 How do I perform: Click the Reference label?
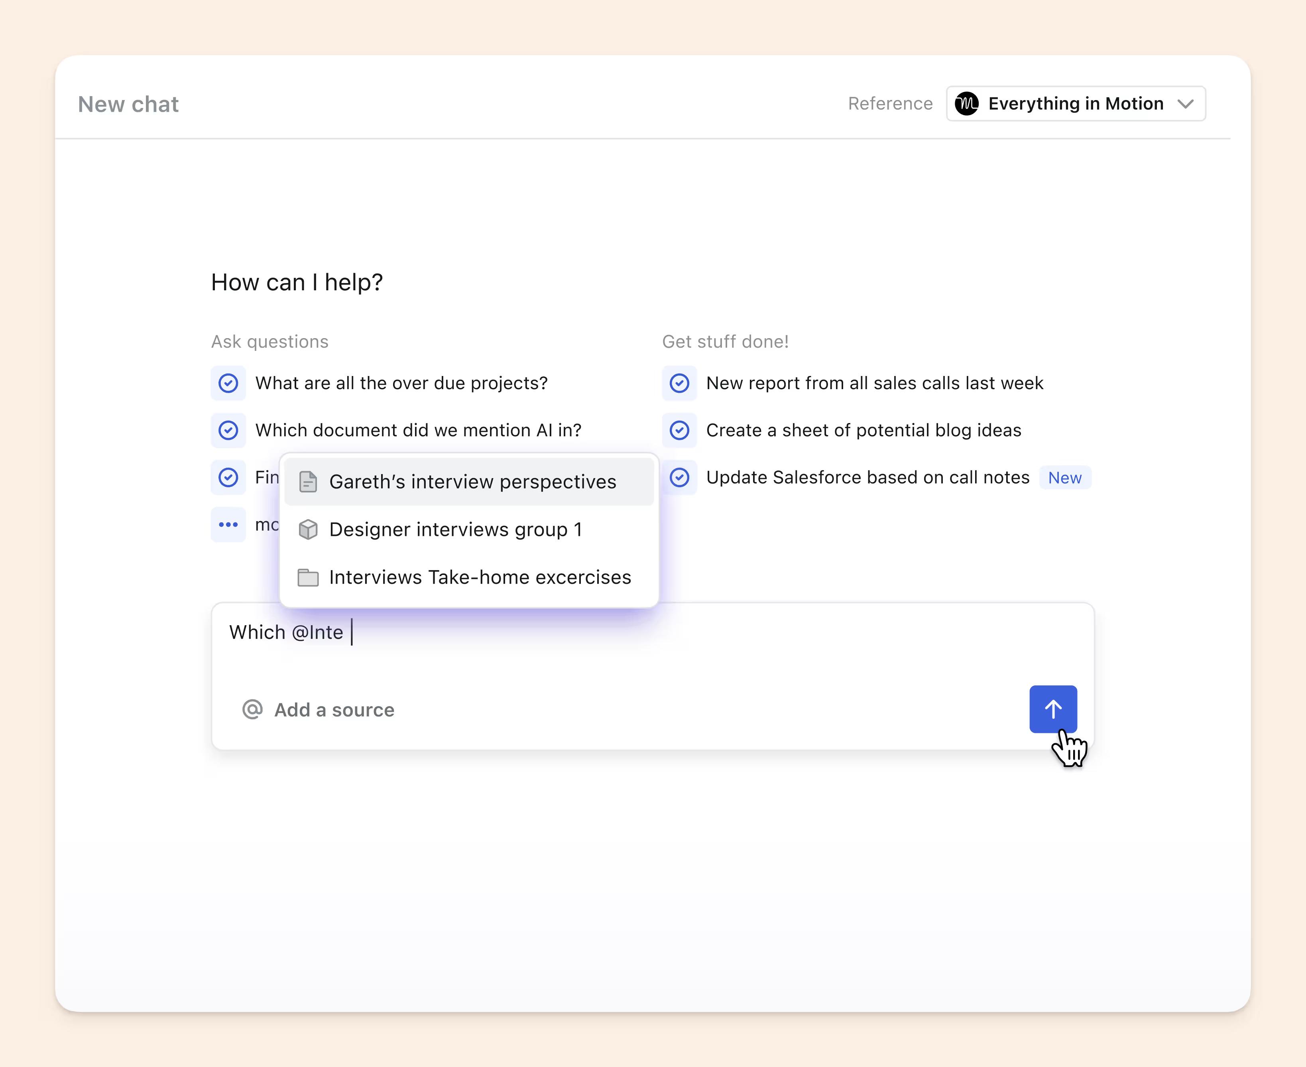tap(890, 103)
